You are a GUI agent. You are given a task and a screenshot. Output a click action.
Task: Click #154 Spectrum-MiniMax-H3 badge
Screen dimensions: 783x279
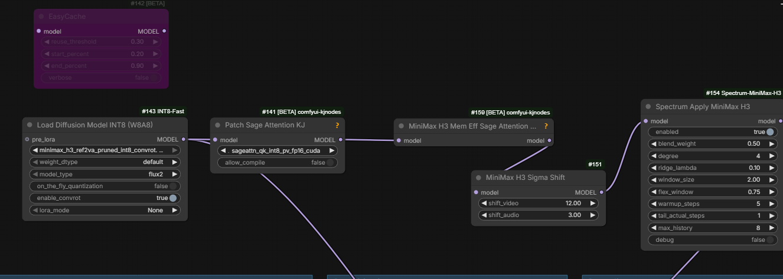pos(743,93)
